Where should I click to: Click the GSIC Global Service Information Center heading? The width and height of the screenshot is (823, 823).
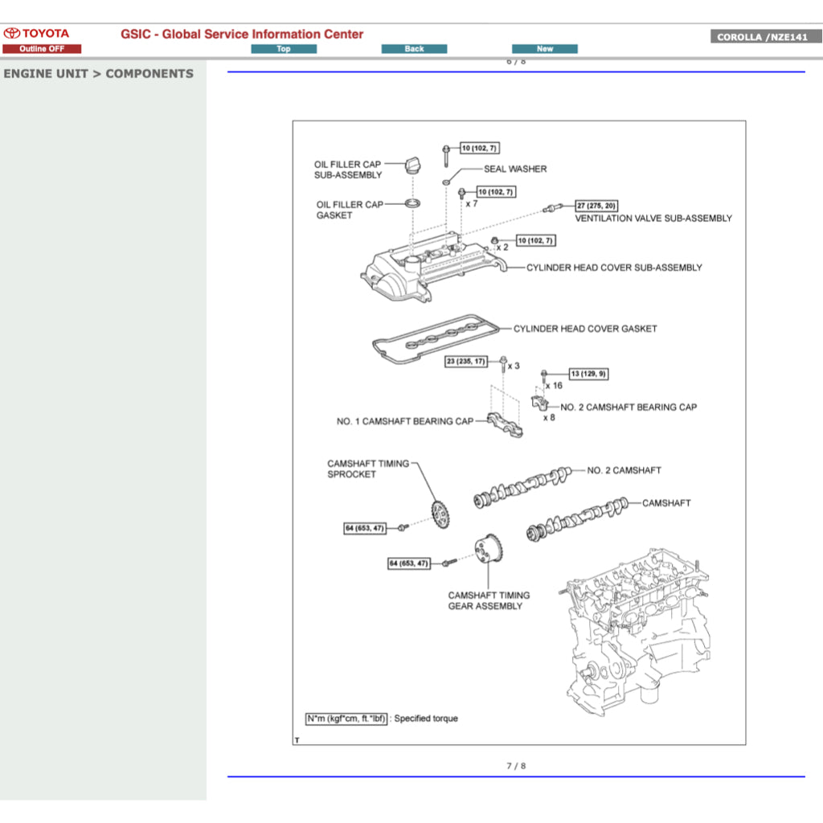point(240,34)
